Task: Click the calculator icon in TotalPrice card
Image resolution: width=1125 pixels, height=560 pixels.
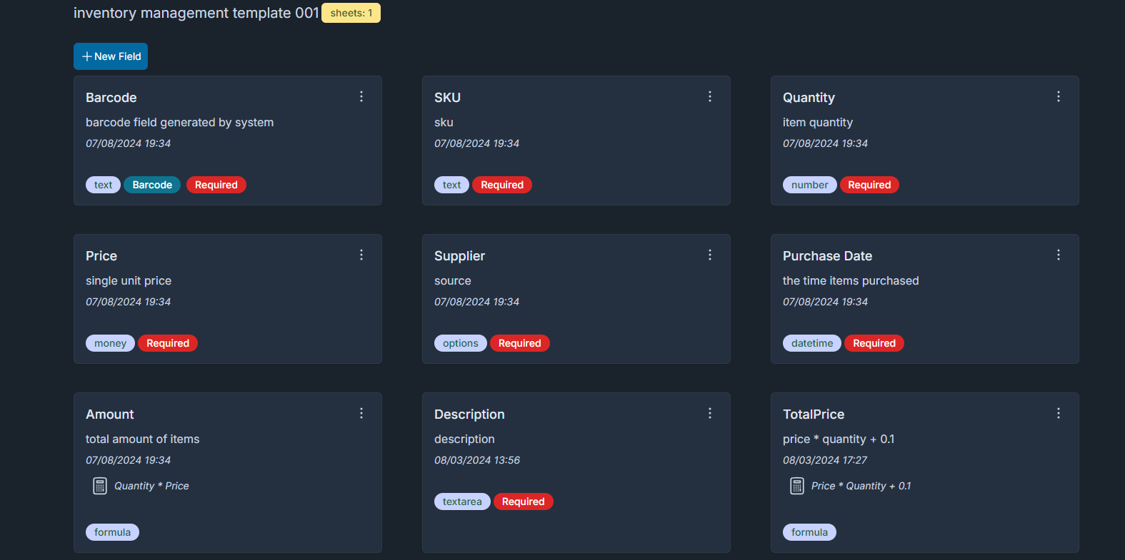Action: [797, 486]
